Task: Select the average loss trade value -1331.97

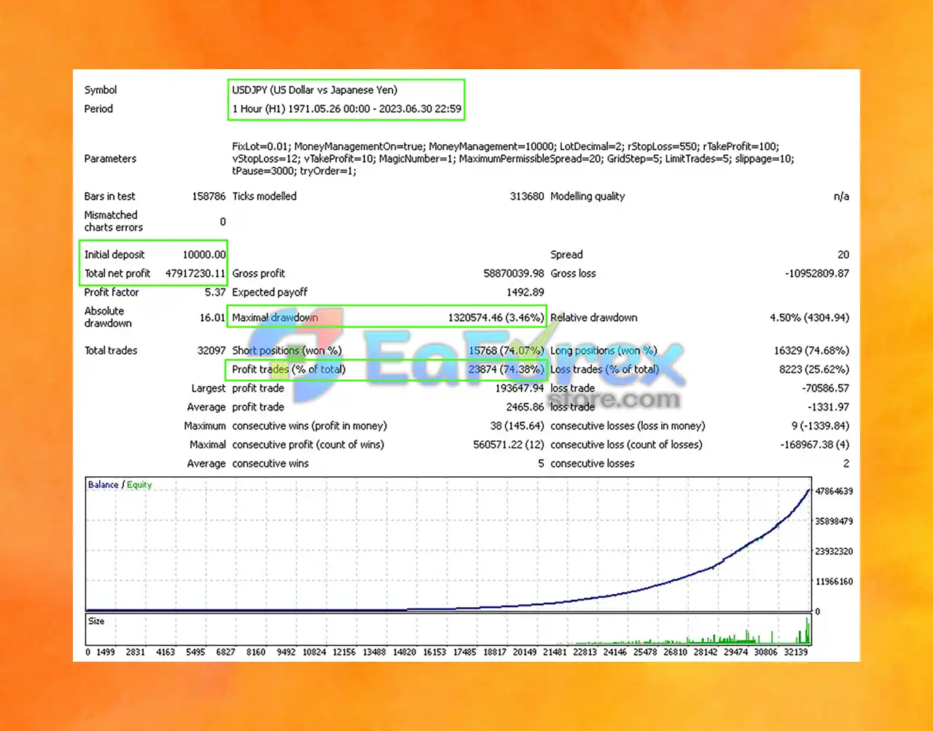Action: [829, 408]
